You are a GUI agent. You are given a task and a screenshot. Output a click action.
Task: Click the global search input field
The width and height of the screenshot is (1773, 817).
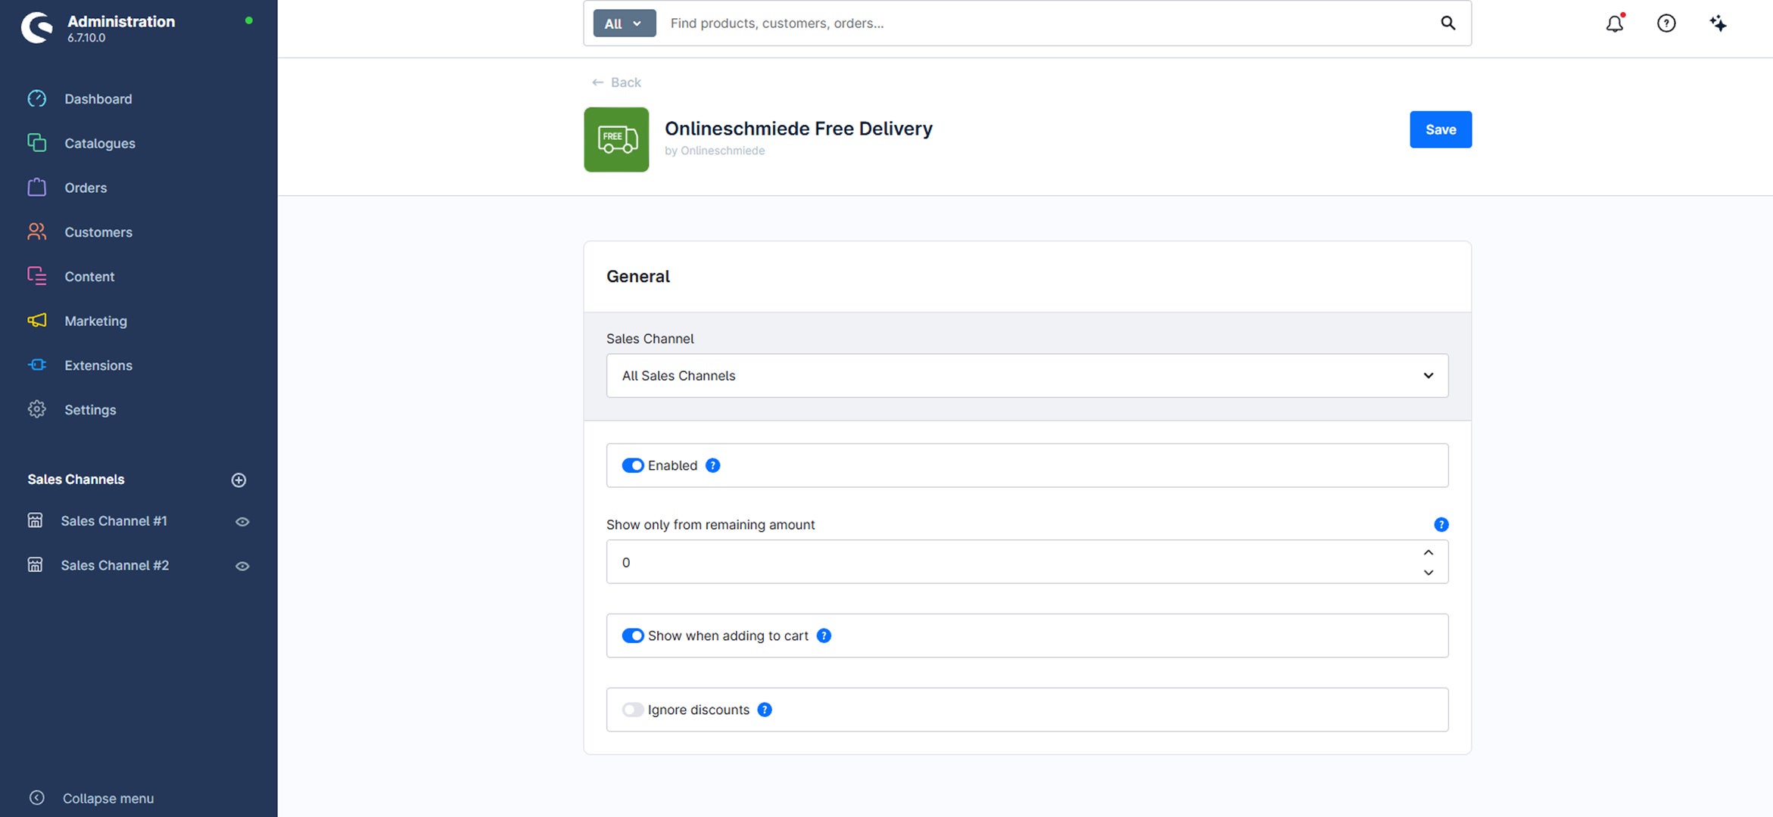pos(1049,23)
